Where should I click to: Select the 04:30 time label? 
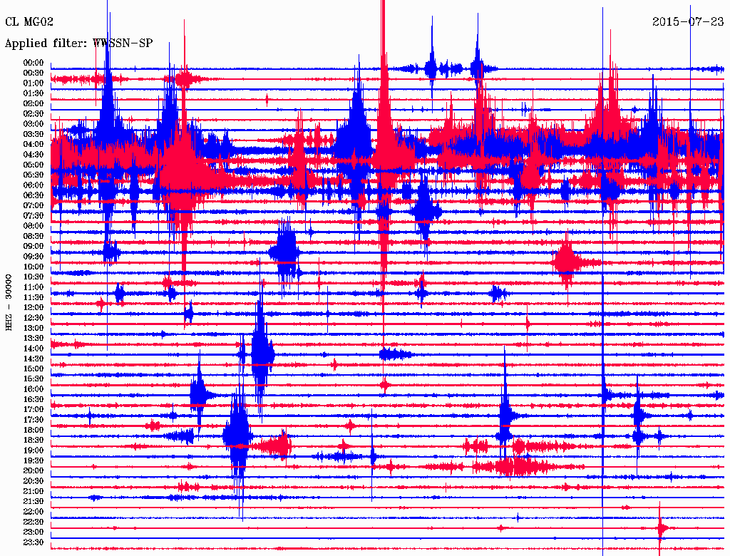tap(34, 154)
